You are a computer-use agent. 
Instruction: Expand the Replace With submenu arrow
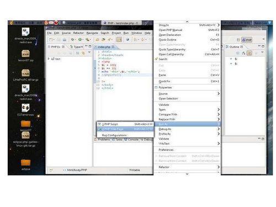219,119
